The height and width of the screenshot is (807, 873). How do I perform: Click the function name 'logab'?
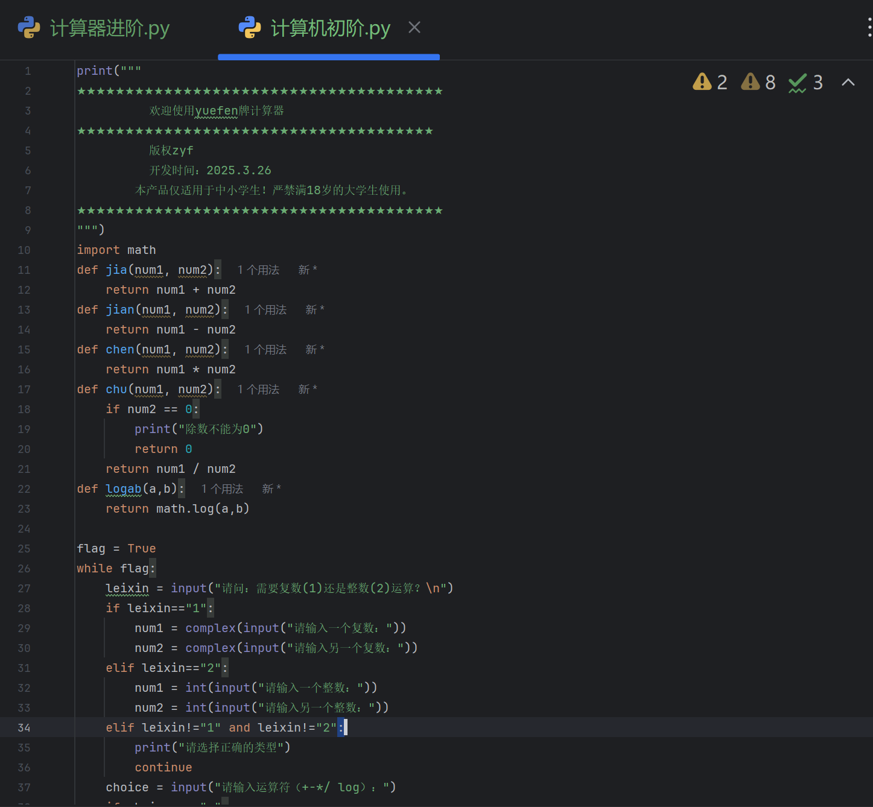click(x=124, y=489)
